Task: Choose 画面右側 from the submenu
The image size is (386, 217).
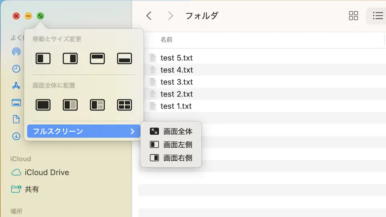Action: 171,158
